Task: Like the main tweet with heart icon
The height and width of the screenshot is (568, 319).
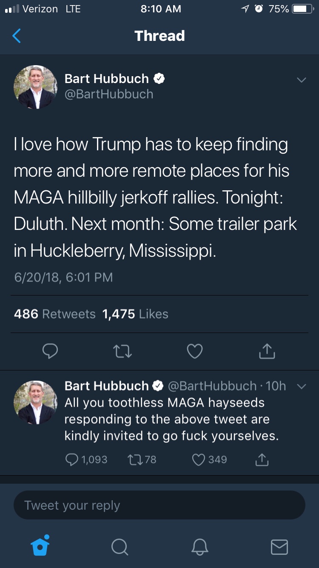Action: pyautogui.click(x=195, y=351)
